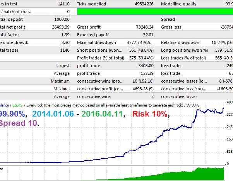
Task: Select the Ticks modelled value 49534226
Action: tap(142, 4)
